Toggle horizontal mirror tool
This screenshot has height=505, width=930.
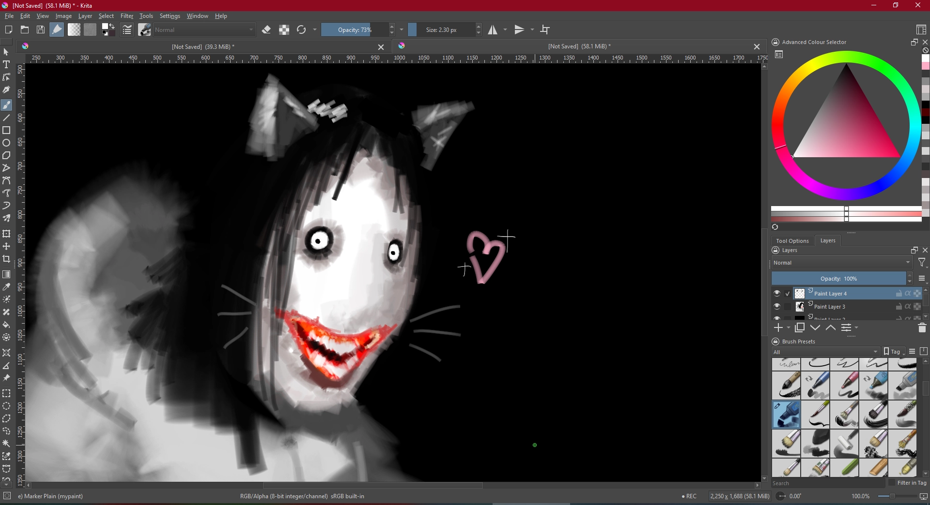click(x=493, y=30)
